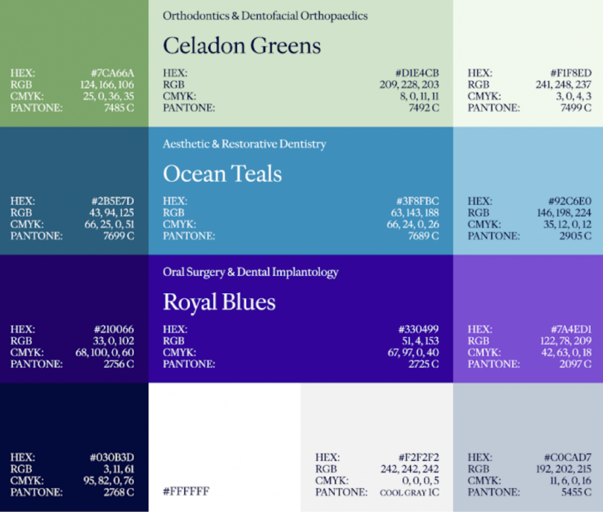Click Pantone value 7485 C
This screenshot has width=603, height=512.
[x=119, y=108]
